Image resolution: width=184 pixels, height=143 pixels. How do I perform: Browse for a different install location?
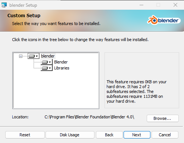point(163,118)
